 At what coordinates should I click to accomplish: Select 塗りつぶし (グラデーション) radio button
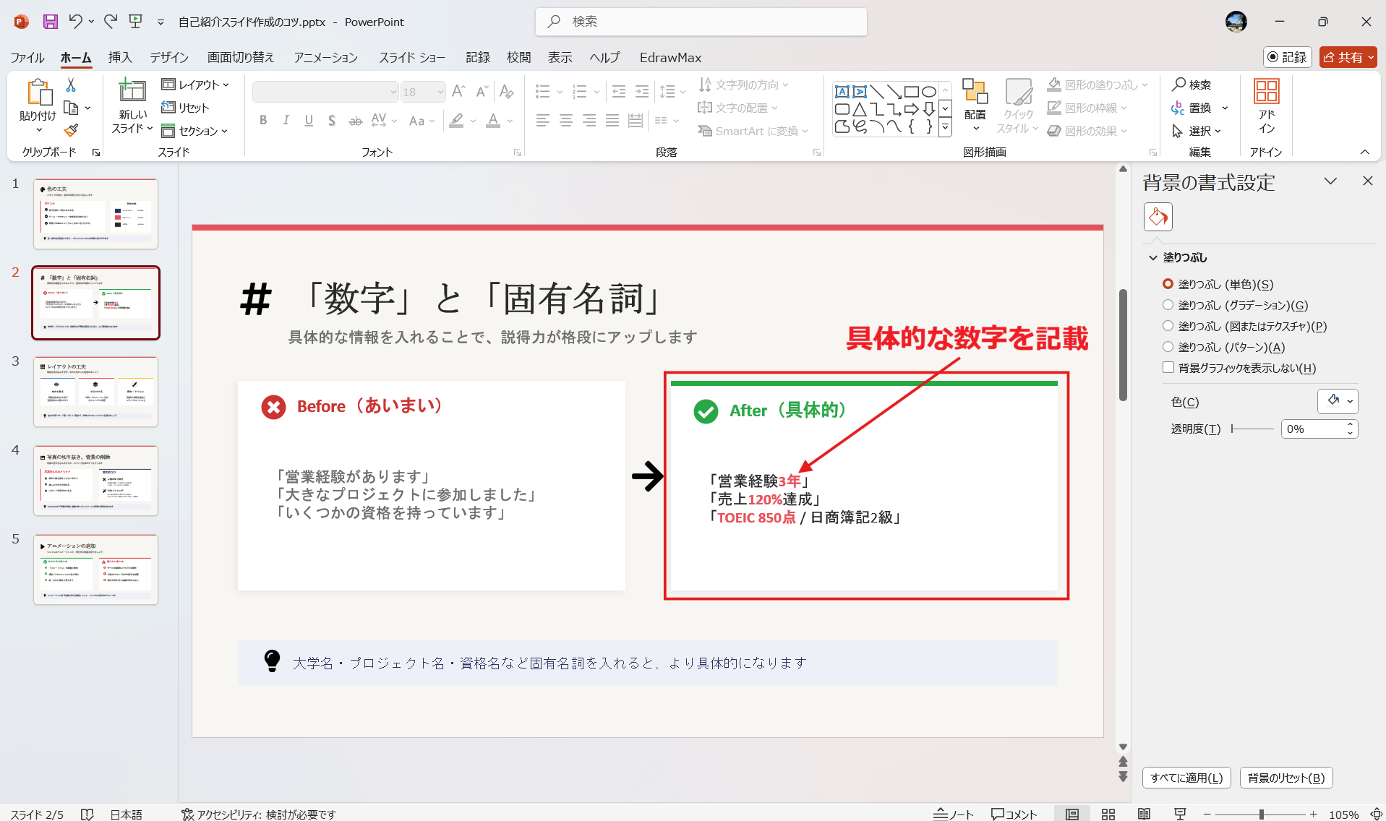pos(1169,305)
